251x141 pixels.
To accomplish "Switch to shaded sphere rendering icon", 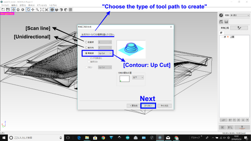I will (23, 10).
